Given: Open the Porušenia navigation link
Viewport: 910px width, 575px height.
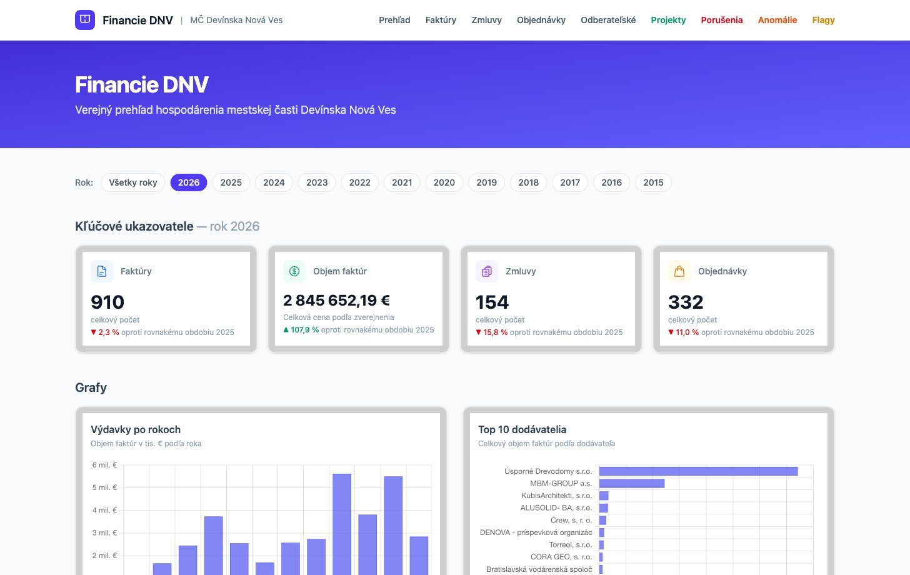Looking at the screenshot, I should click(722, 20).
